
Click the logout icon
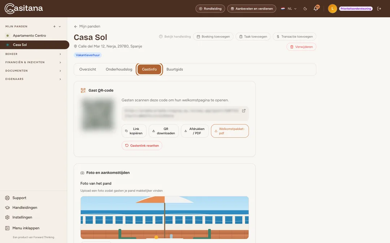point(379,9)
